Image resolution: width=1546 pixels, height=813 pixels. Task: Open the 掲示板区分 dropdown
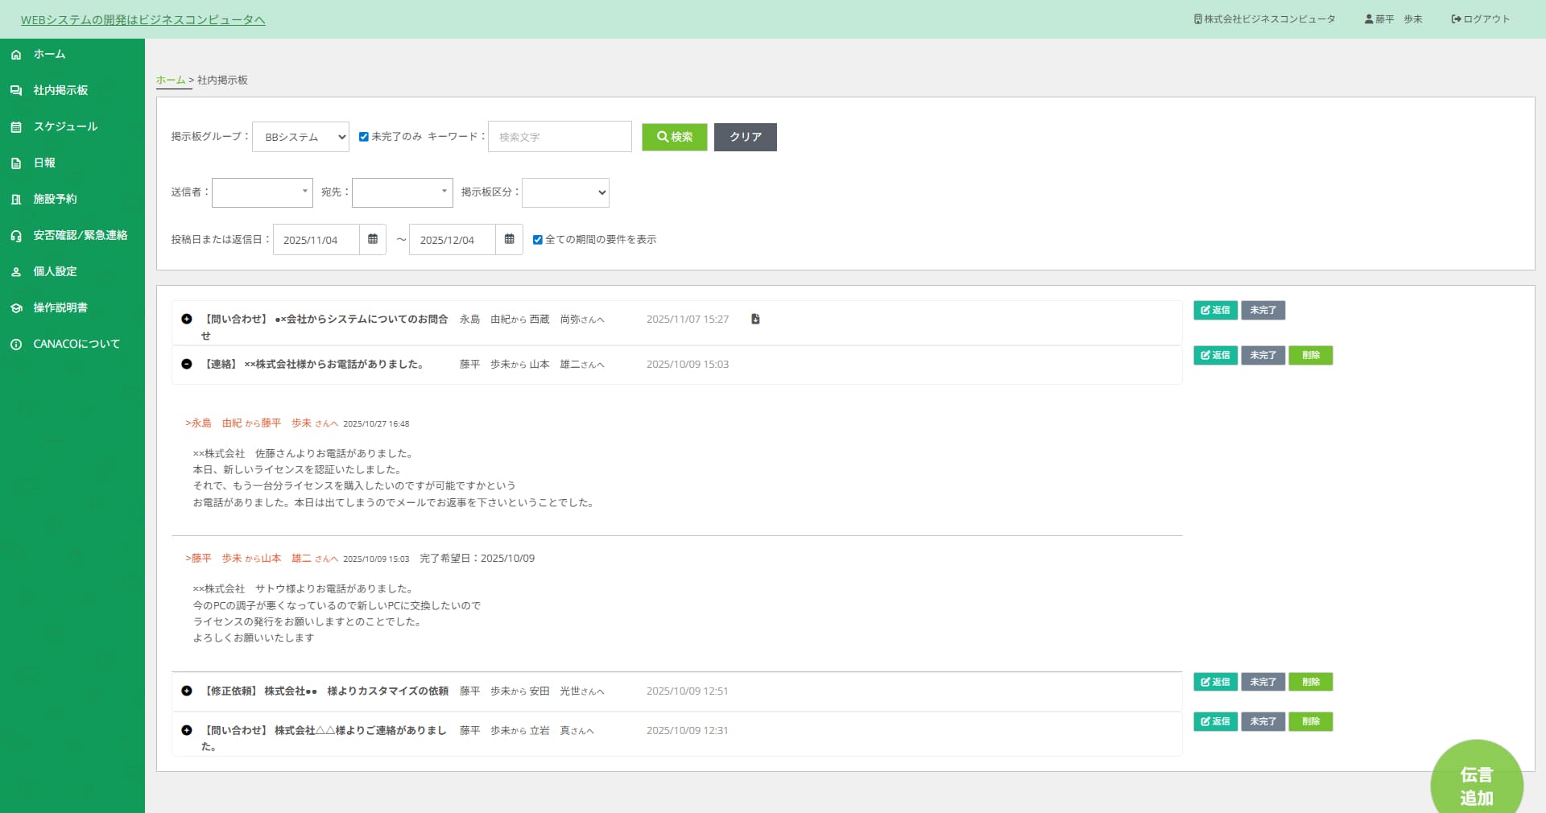click(565, 193)
